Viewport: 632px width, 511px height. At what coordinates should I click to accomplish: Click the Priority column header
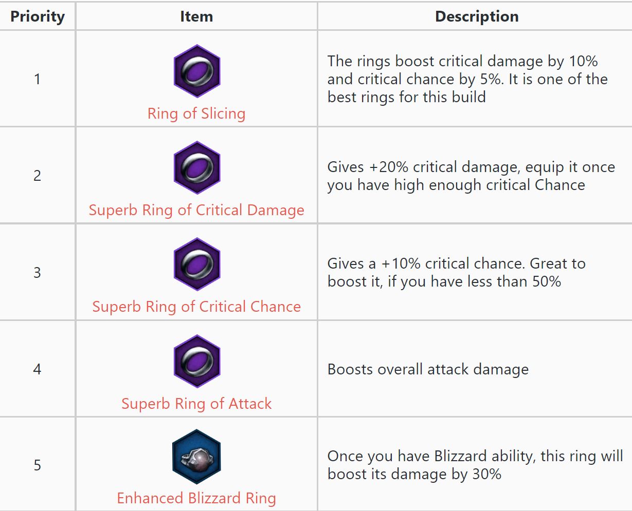38,16
